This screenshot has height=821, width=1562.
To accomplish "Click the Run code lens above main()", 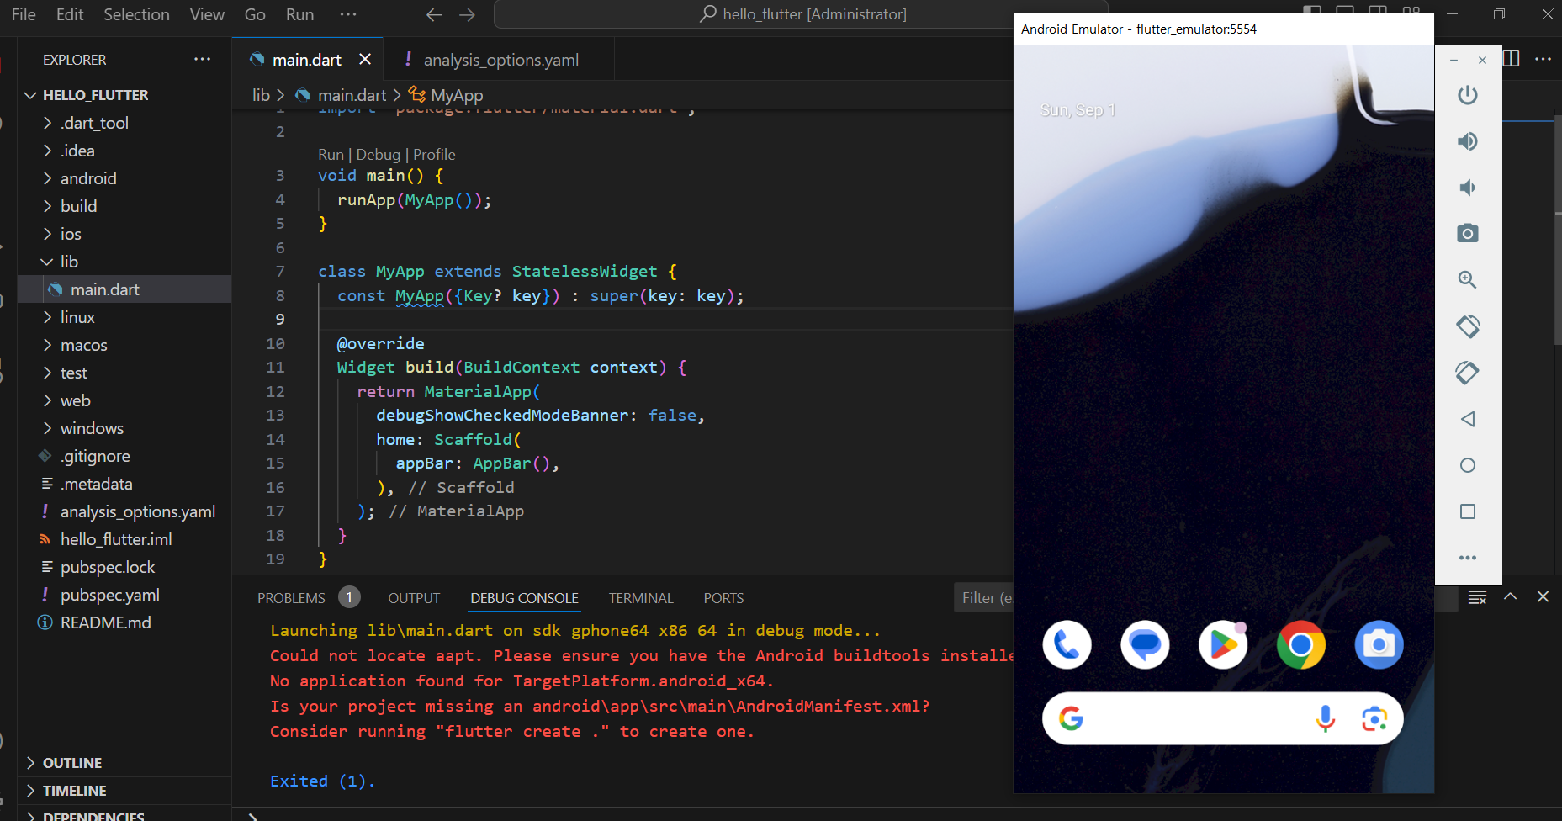I will click(331, 155).
